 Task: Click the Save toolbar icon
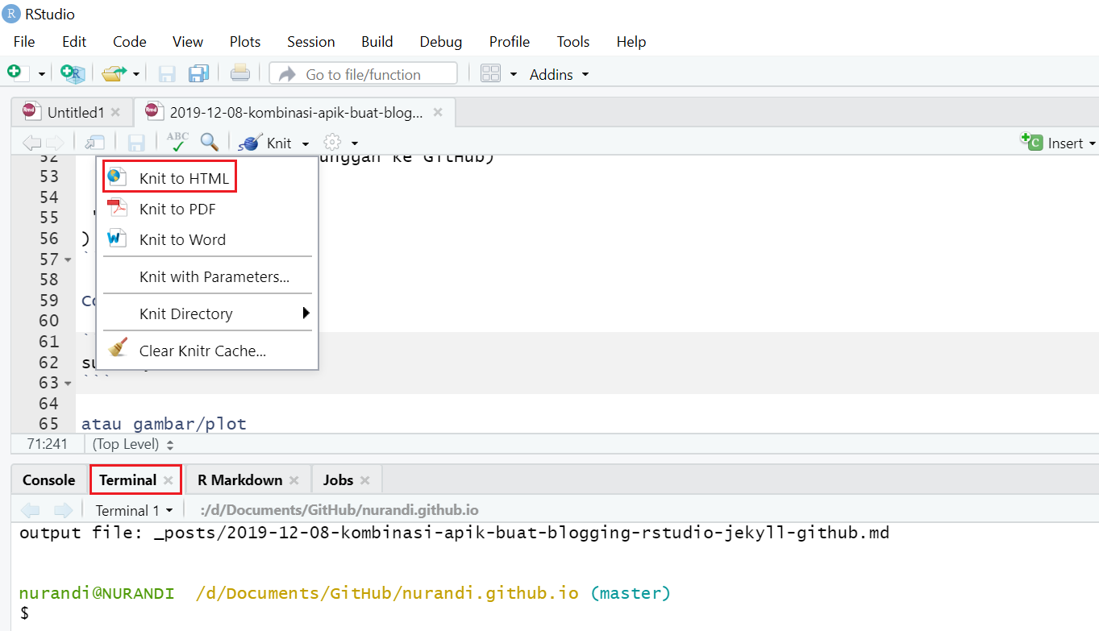point(167,74)
